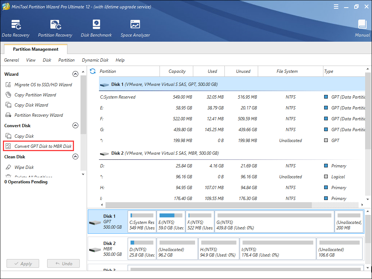This screenshot has height=279, width=372.
Task: Click Migrate OS to SSD/HD Wizard link
Action: point(43,85)
